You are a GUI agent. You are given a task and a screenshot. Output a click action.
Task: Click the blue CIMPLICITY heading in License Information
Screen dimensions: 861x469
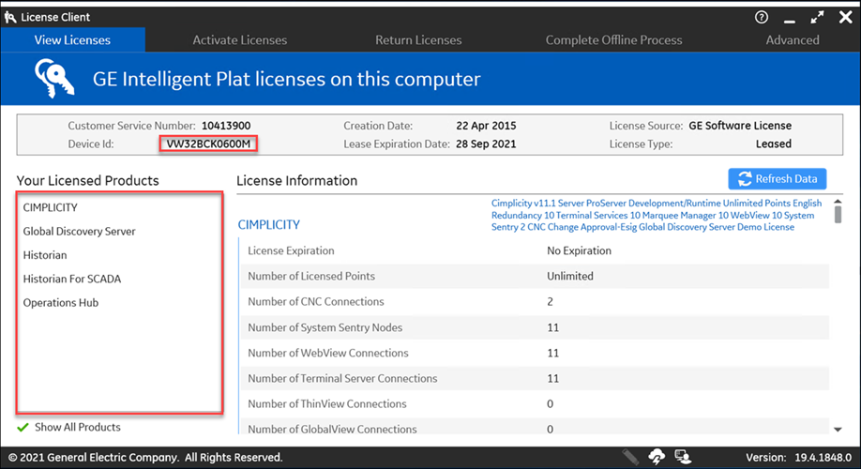click(268, 224)
